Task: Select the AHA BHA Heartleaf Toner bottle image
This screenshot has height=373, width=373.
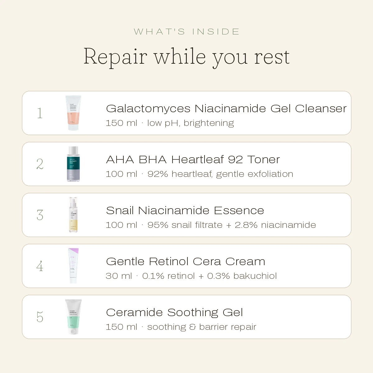Action: (73, 164)
